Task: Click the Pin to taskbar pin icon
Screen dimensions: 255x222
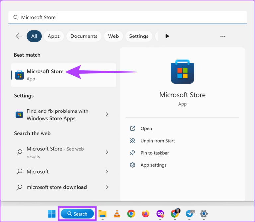Action: point(133,153)
